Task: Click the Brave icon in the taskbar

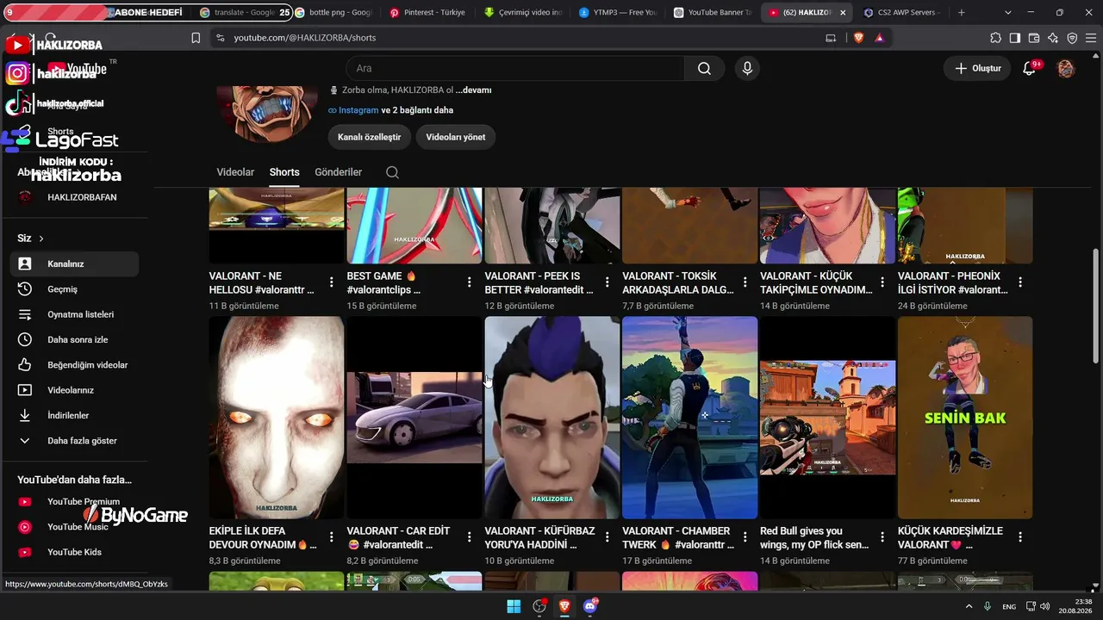Action: (x=564, y=606)
